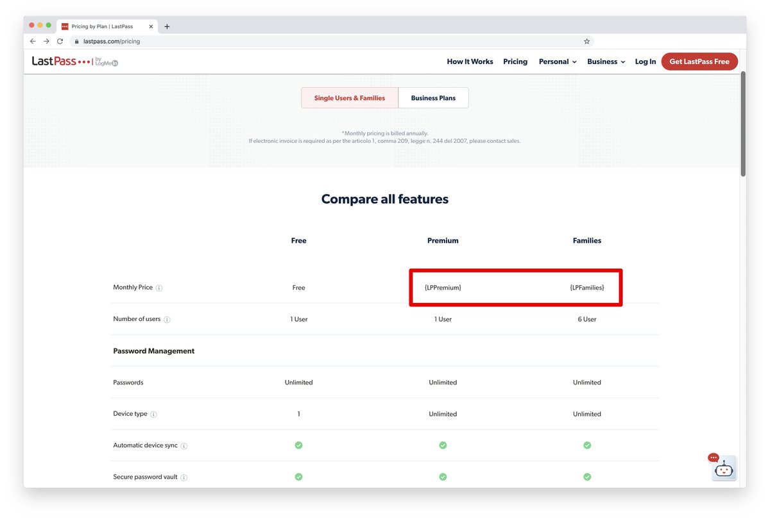Image resolution: width=770 pixels, height=519 pixels.
Task: Go to Pricing in navigation
Action: (515, 62)
